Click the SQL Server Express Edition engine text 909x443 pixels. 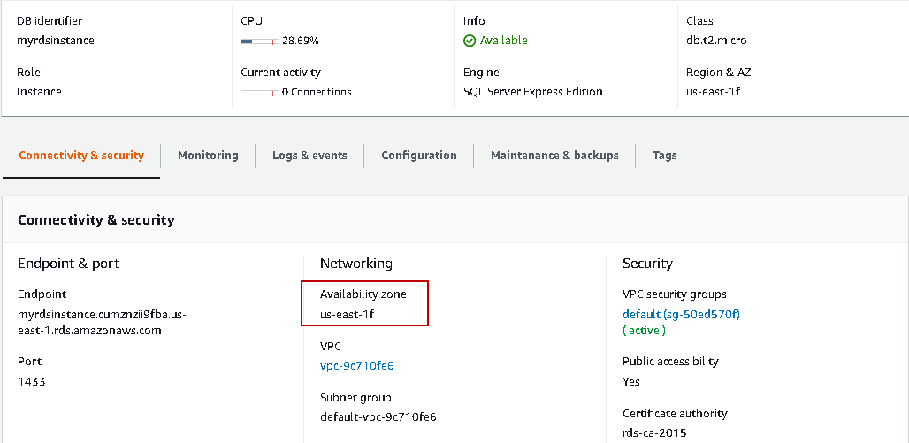[532, 92]
